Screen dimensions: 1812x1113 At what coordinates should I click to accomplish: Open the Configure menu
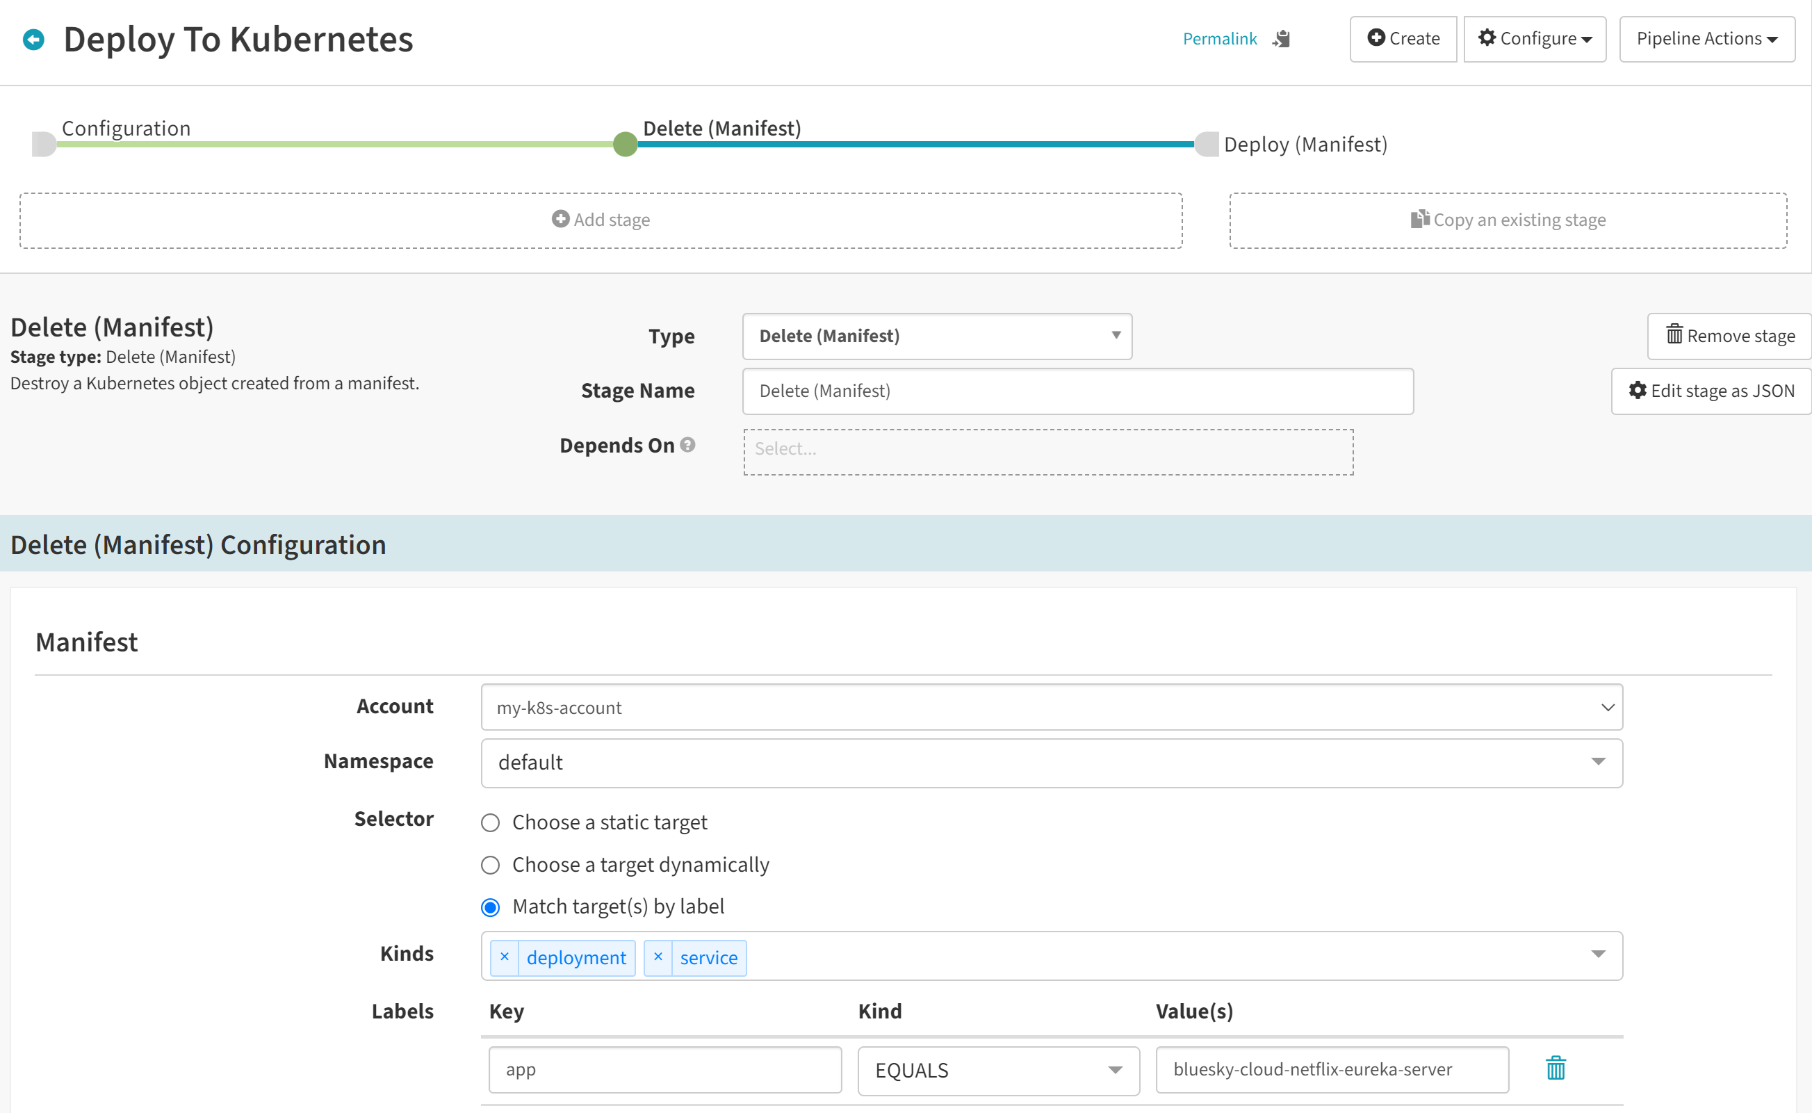[x=1535, y=39]
